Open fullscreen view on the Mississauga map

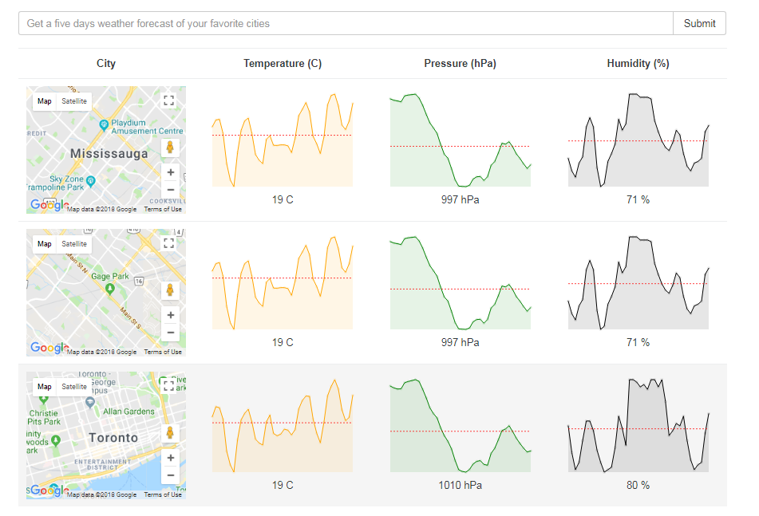click(168, 100)
